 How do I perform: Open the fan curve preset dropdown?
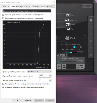(x=39, y=72)
